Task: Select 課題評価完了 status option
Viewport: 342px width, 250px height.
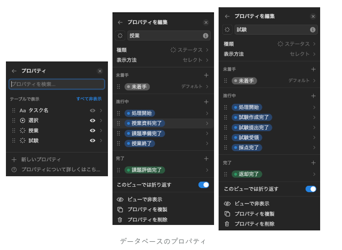Action: (x=163, y=170)
